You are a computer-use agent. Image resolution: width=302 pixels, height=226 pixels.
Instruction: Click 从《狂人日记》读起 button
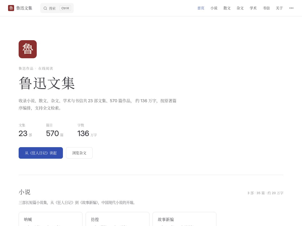click(41, 153)
